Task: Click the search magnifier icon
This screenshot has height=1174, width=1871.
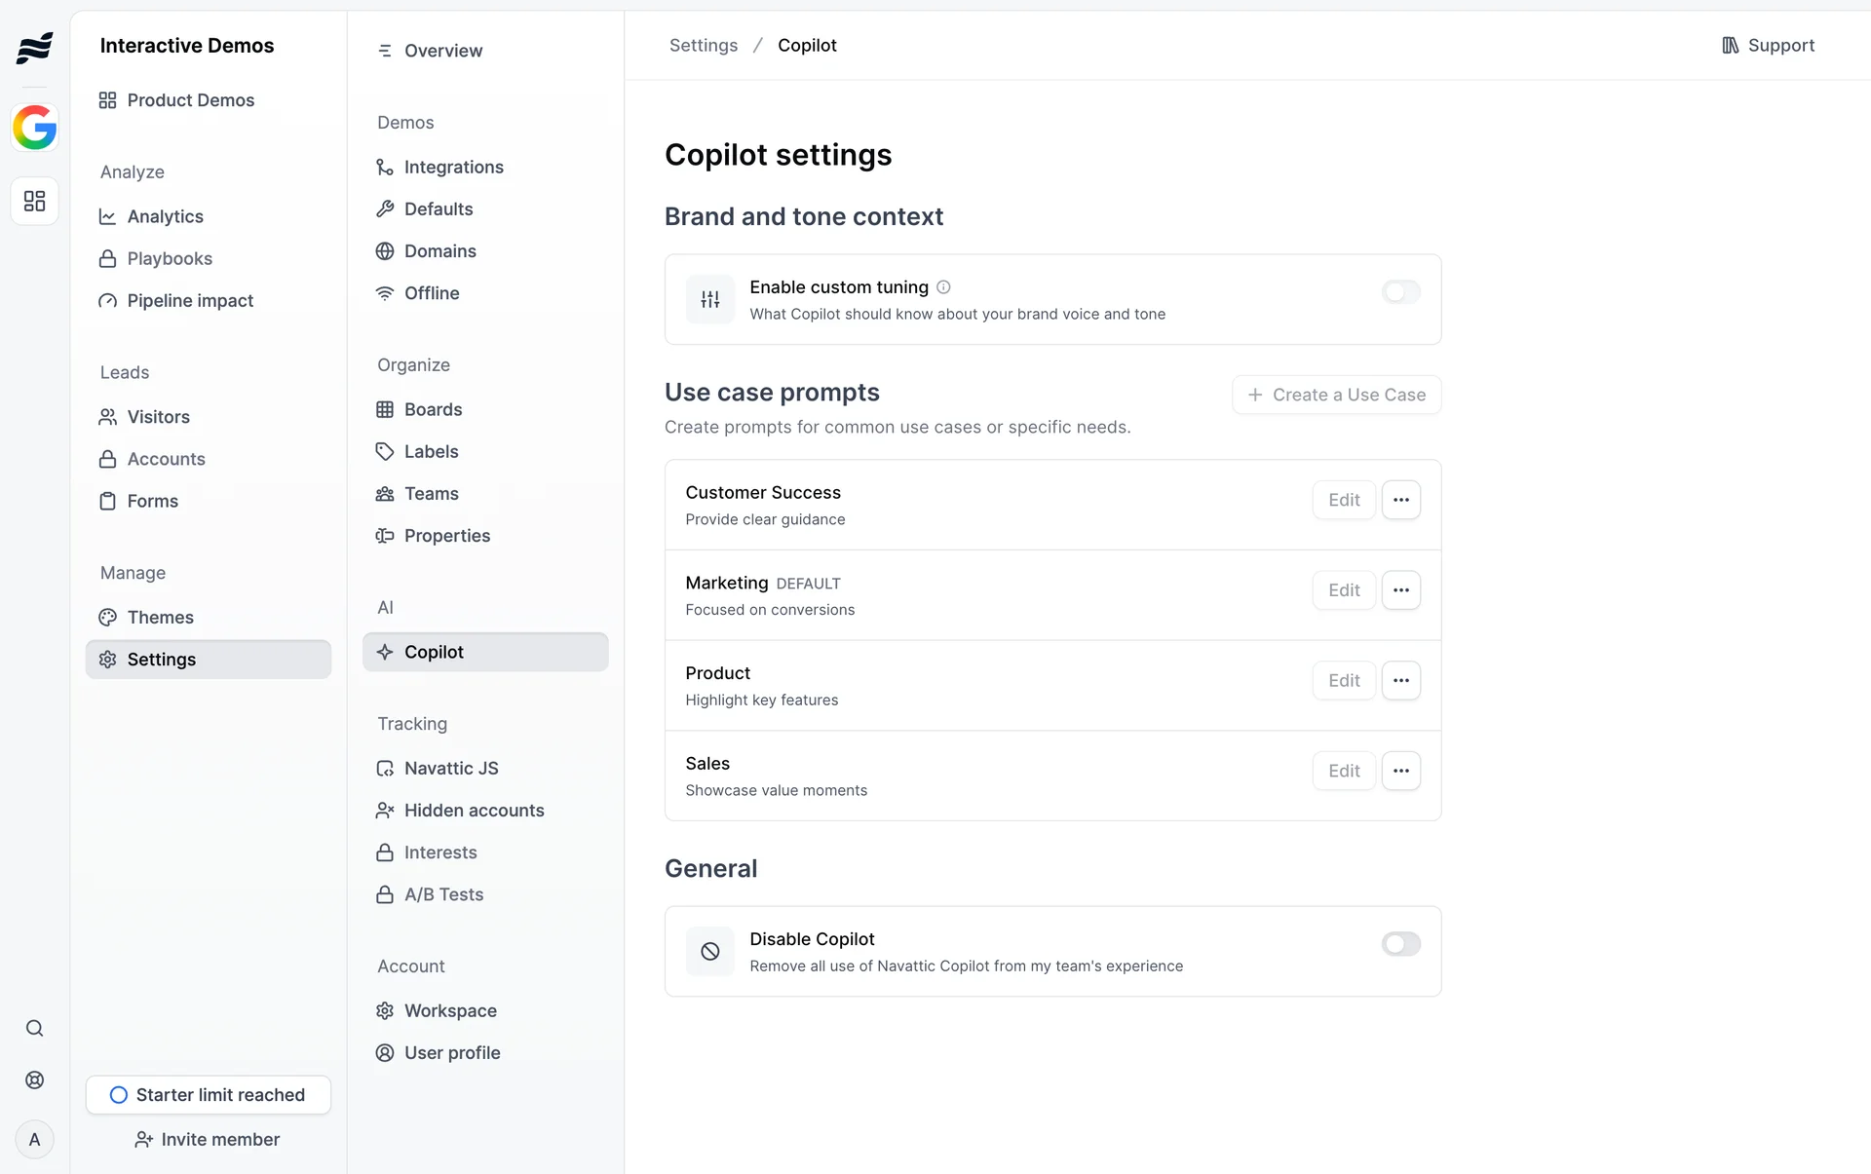Action: pyautogui.click(x=35, y=1028)
